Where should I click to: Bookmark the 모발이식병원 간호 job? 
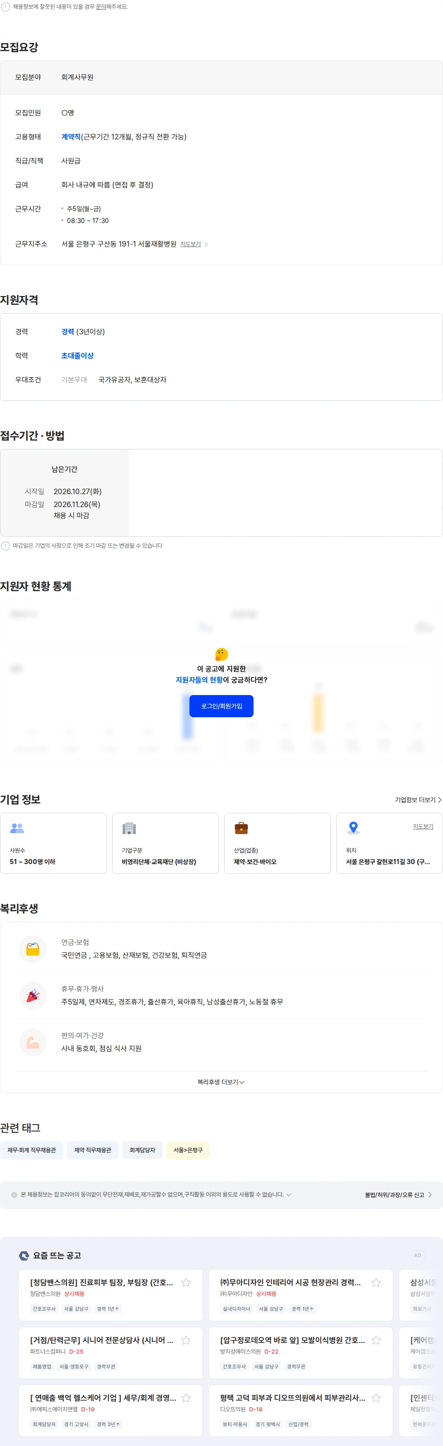pyautogui.click(x=376, y=1340)
